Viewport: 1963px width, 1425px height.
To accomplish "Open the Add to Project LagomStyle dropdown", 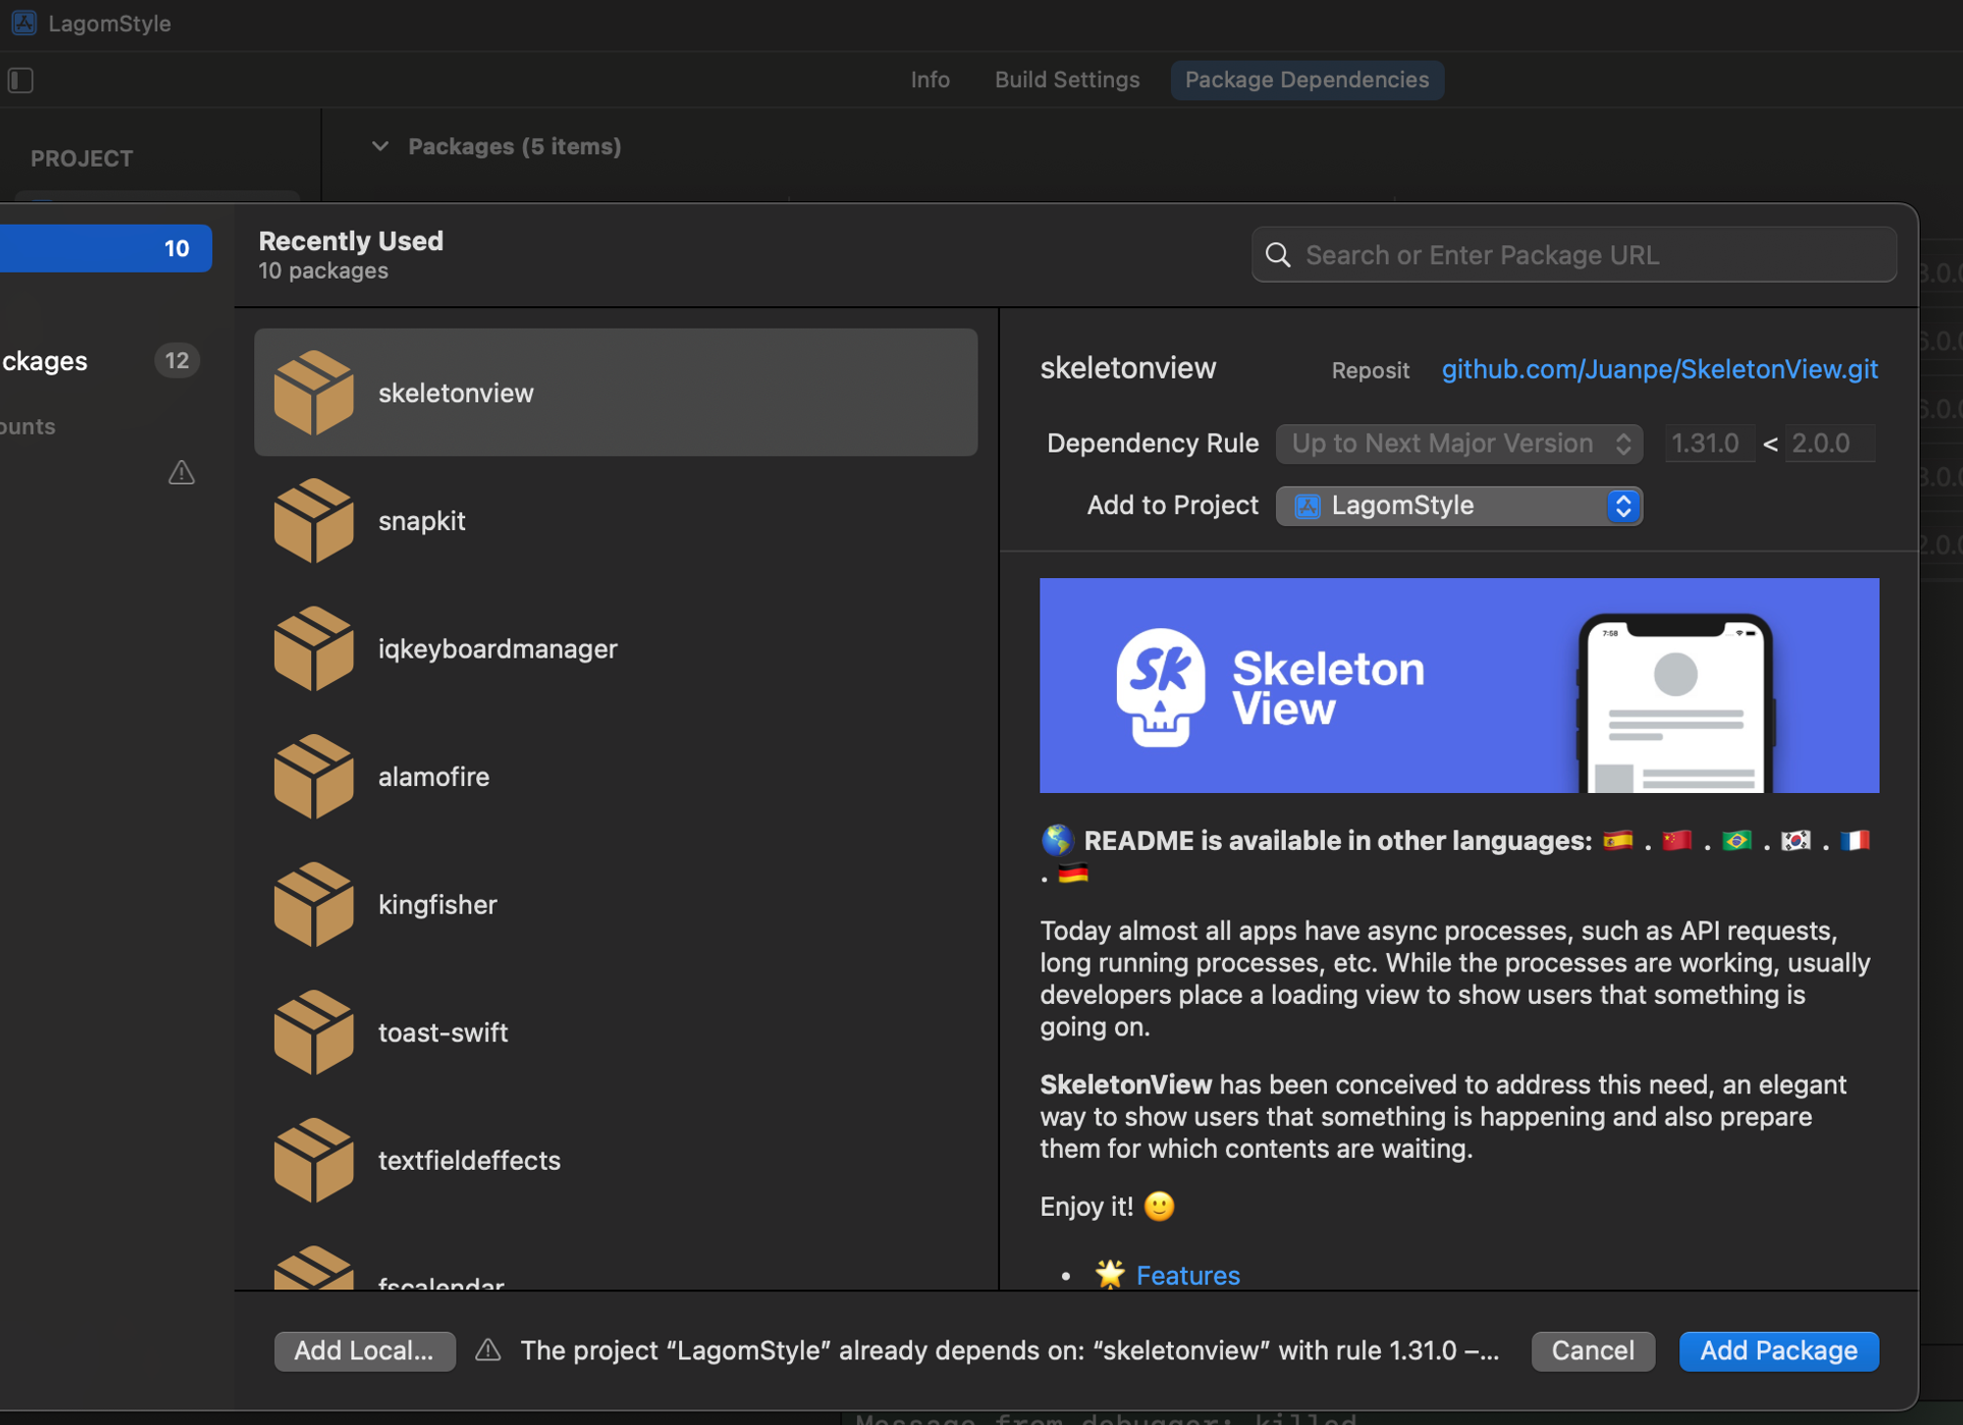I will point(1459,505).
